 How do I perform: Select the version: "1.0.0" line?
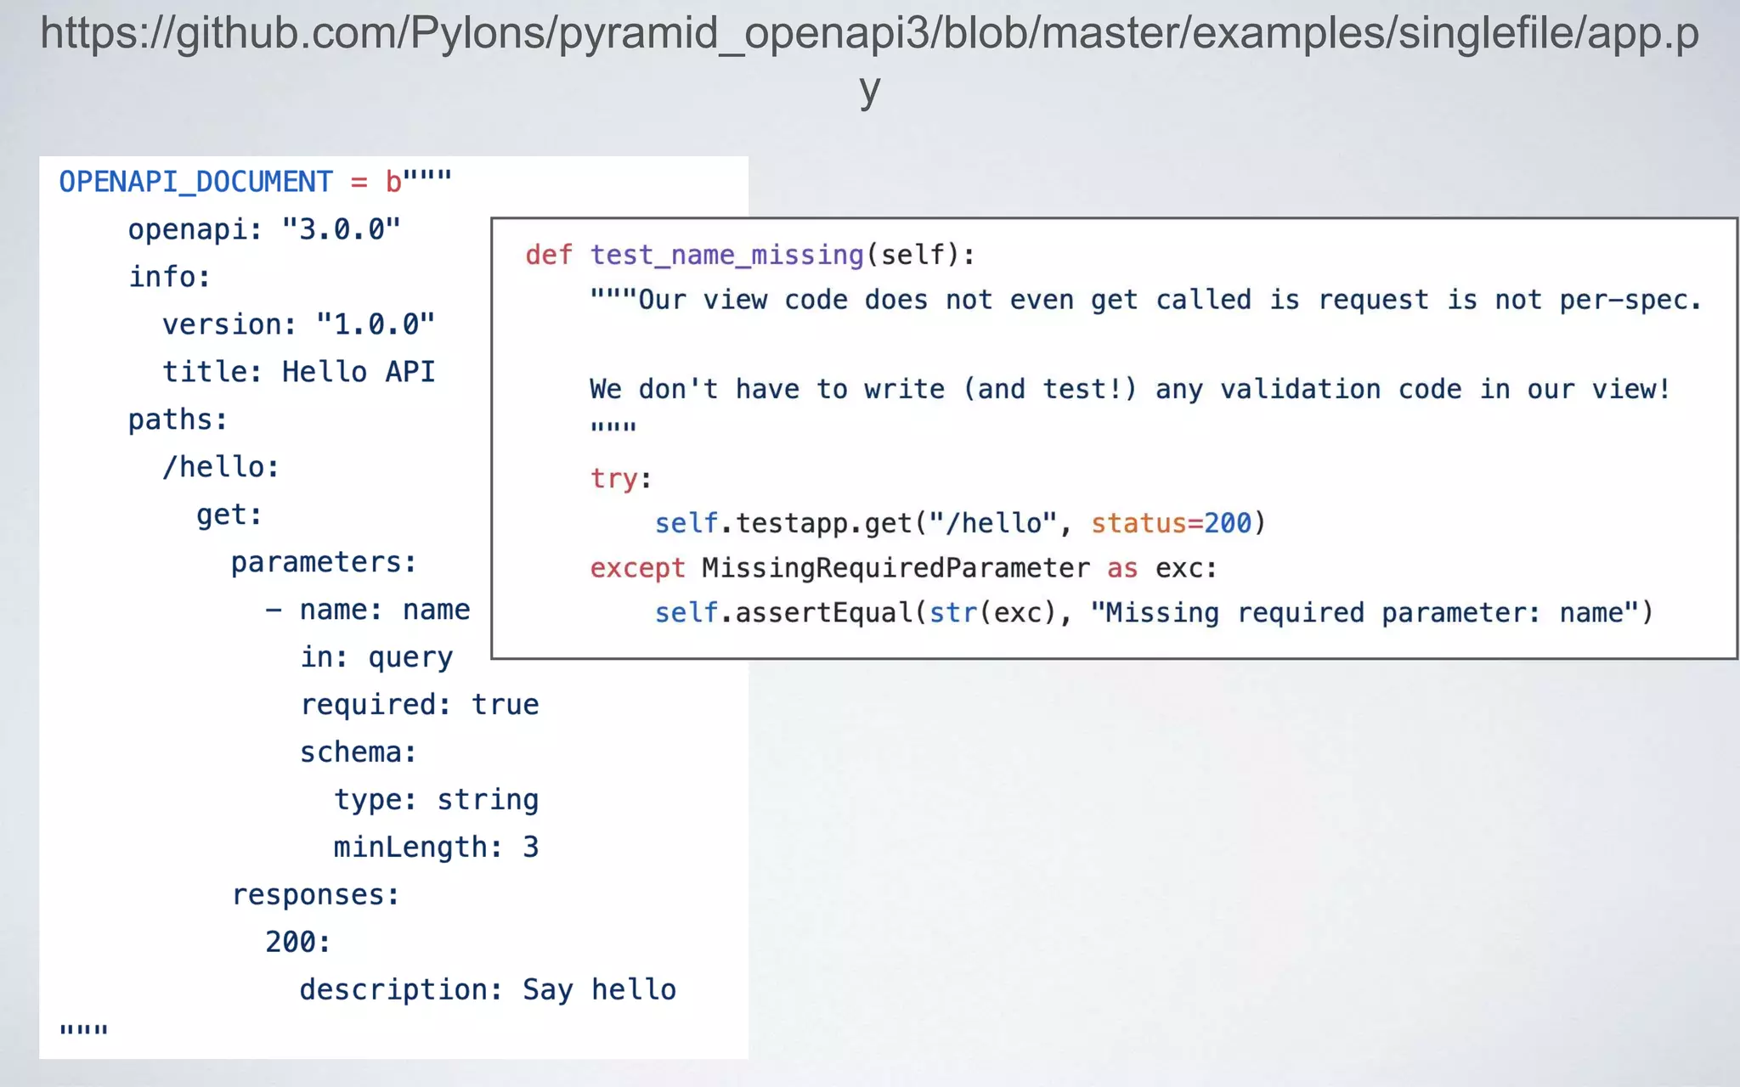(x=298, y=324)
